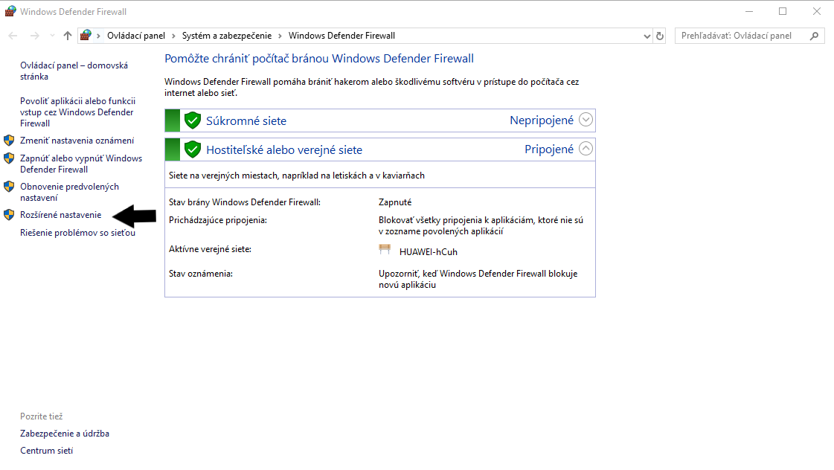
Task: Click the Back navigation arrow
Action: click(13, 36)
